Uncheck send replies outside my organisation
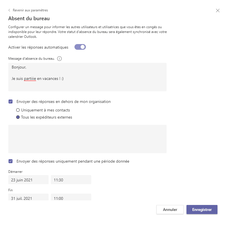 (x=11, y=101)
